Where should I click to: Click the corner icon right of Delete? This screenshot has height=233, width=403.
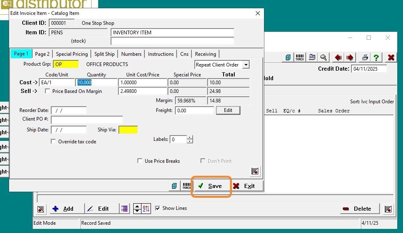(388, 209)
